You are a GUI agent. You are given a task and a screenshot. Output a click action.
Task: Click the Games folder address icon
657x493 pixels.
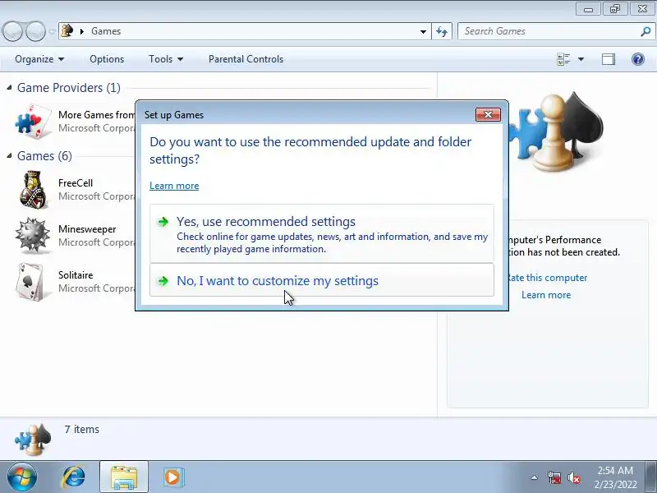coord(67,31)
